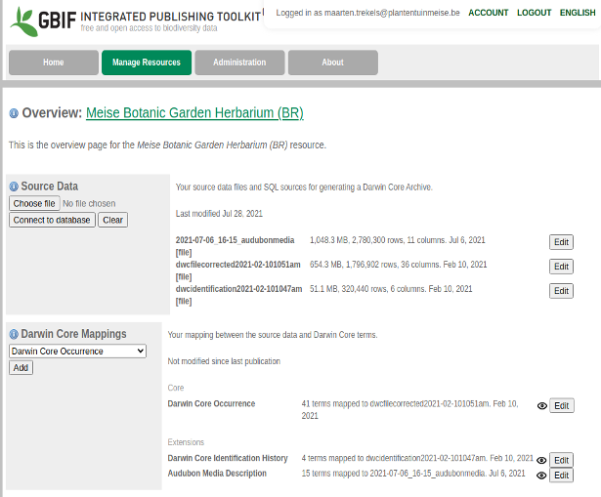Edit 2021-07-06_16-15_audubonmedia source file
Image resolution: width=601 pixels, height=497 pixels.
(x=561, y=242)
